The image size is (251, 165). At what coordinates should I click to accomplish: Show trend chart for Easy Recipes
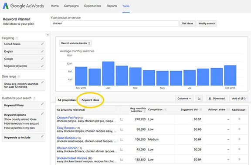[122, 129]
